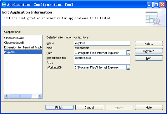
Task: Click the Add... button
Action: (x=149, y=44)
